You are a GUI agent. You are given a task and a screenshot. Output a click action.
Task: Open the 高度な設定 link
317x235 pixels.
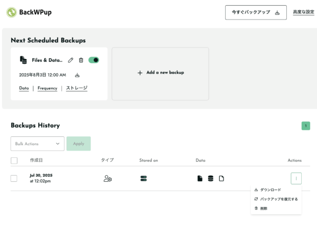pos(303,12)
